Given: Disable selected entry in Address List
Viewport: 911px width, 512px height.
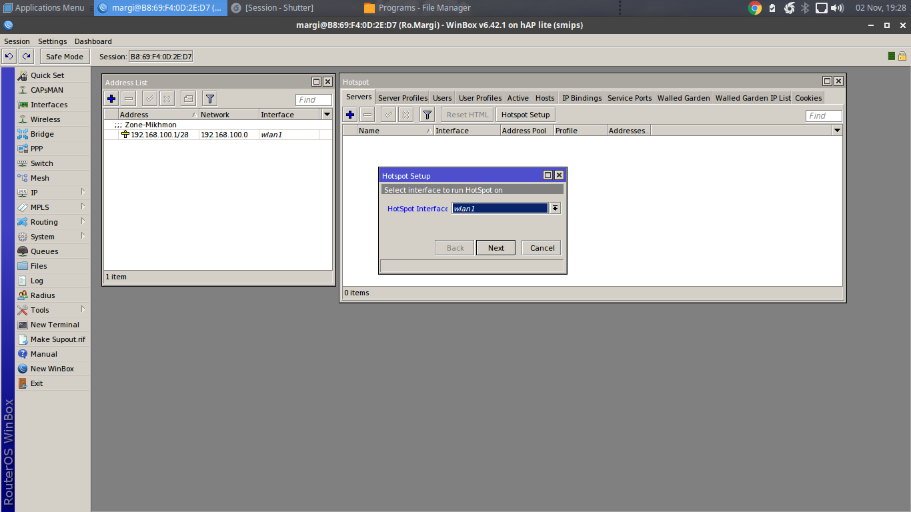Looking at the screenshot, I should (167, 99).
